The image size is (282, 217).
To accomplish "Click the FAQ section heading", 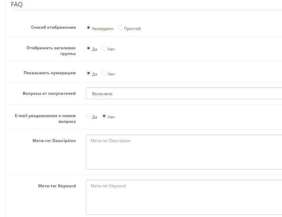I will (17, 4).
